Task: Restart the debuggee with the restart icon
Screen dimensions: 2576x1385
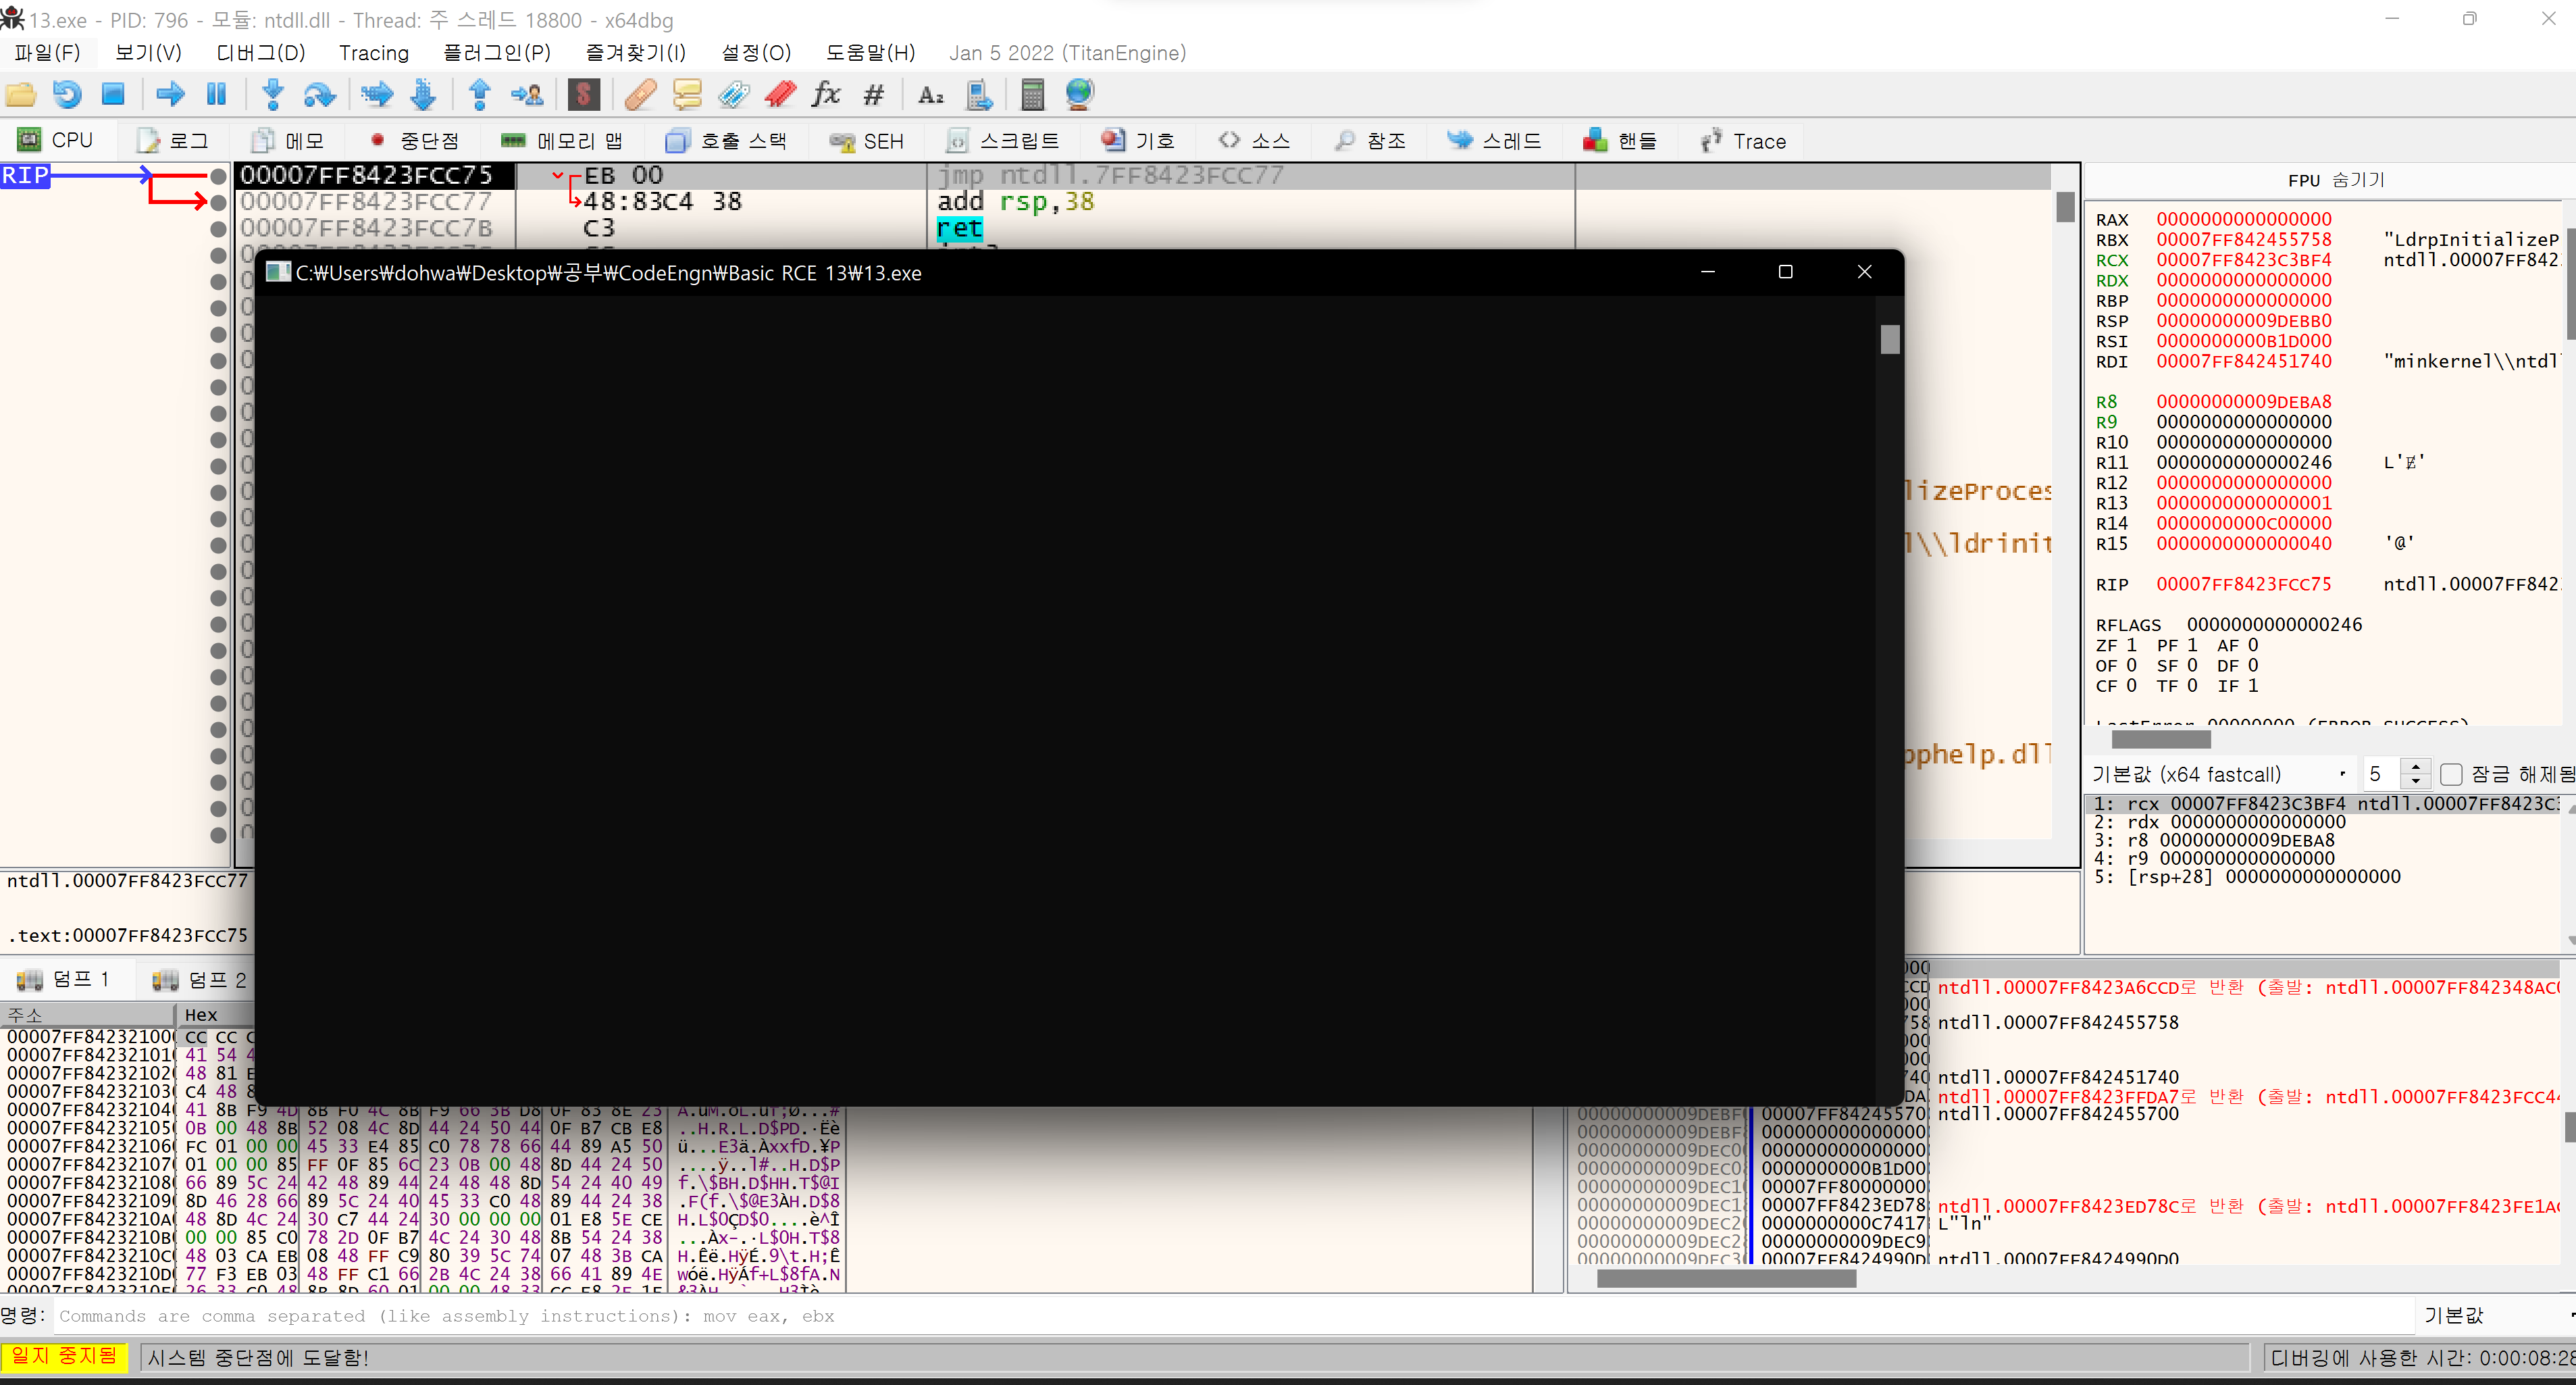Action: pos(67,95)
